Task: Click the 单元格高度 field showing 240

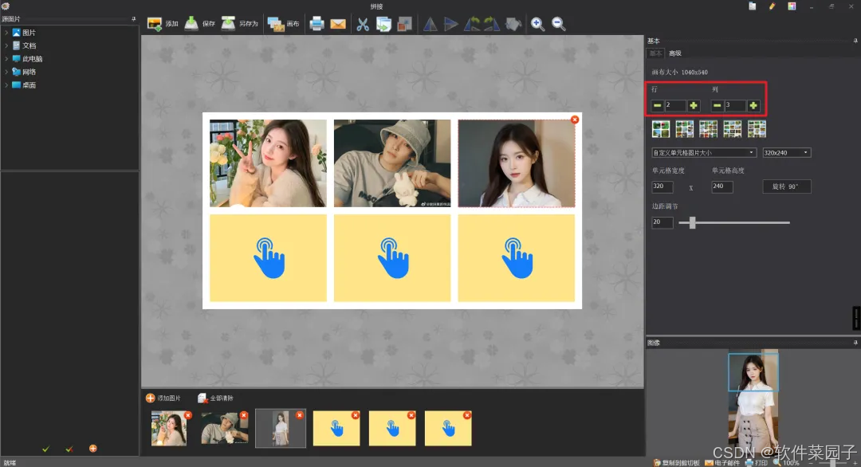Action: click(722, 186)
